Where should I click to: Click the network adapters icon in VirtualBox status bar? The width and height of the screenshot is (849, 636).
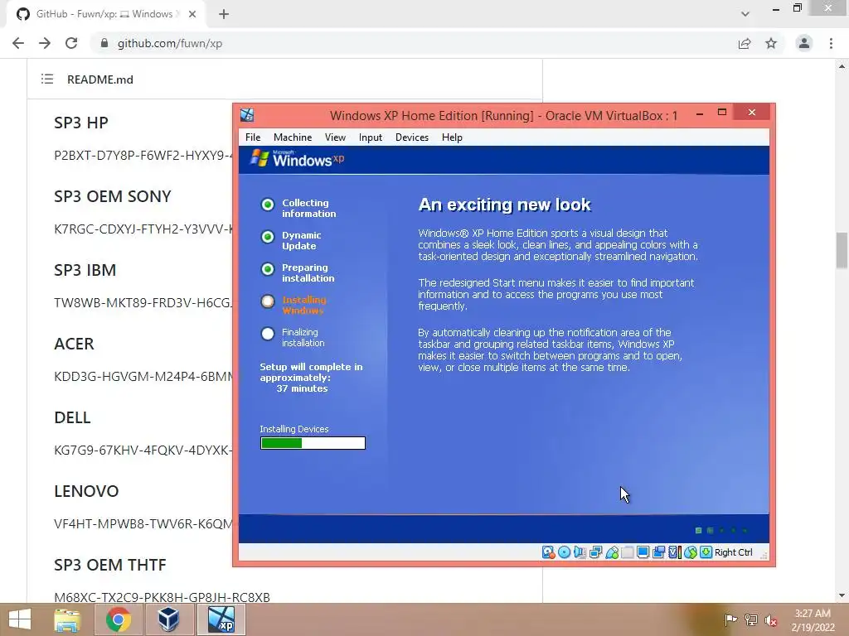tap(595, 552)
